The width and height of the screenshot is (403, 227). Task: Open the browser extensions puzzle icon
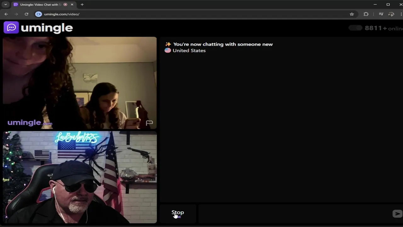[366, 14]
